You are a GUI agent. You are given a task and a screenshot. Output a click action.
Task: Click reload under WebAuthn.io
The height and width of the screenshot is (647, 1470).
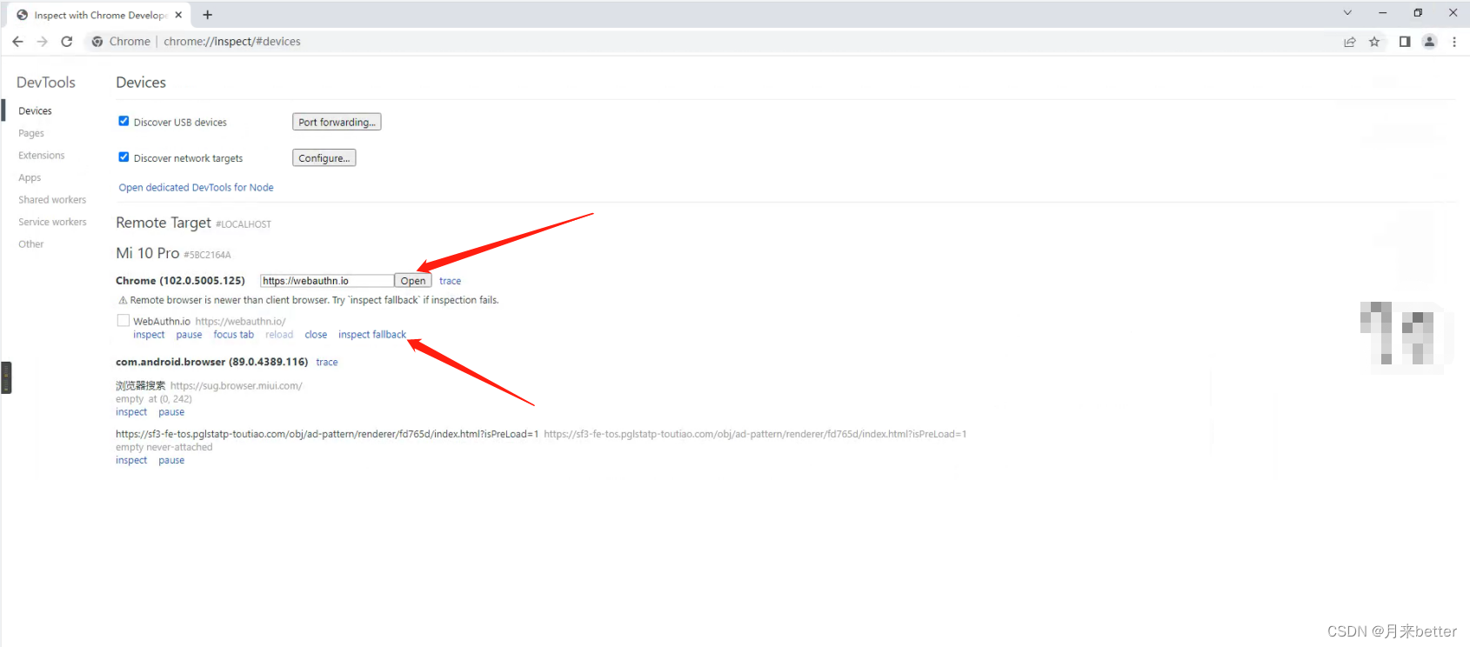pyautogui.click(x=279, y=334)
